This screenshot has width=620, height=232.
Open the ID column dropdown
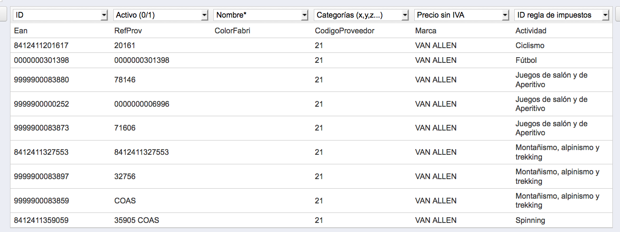60,15
